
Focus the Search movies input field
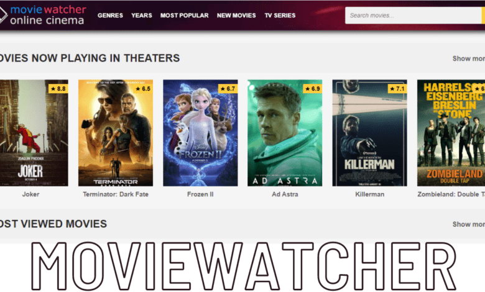tap(413, 16)
